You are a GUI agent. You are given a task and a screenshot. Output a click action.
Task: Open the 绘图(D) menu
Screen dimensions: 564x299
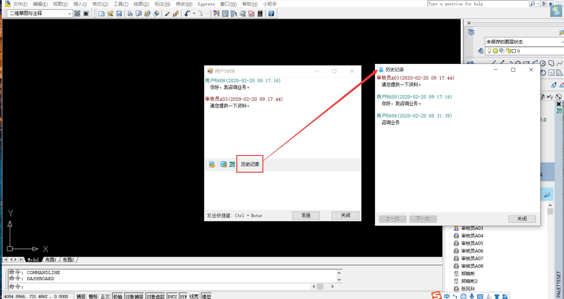(141, 4)
